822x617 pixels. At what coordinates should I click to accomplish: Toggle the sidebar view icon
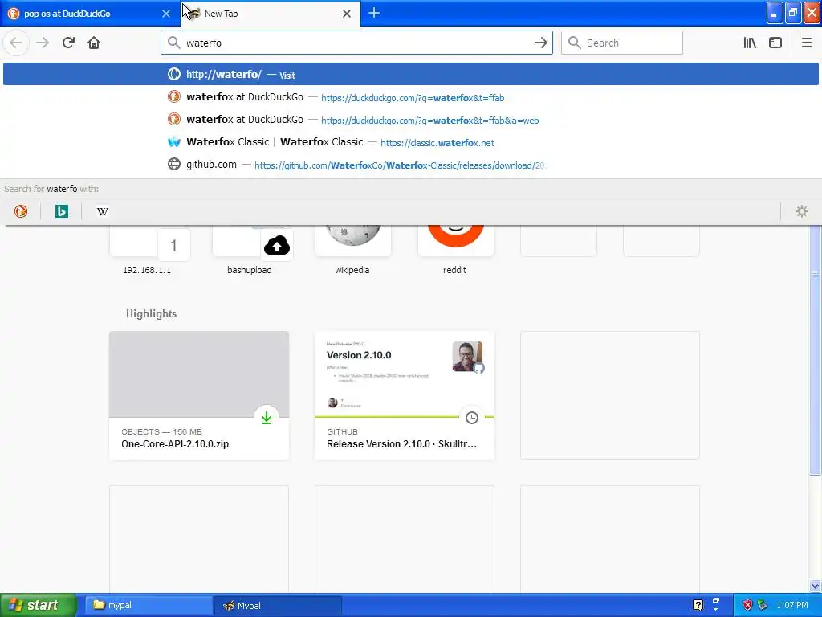coord(775,43)
